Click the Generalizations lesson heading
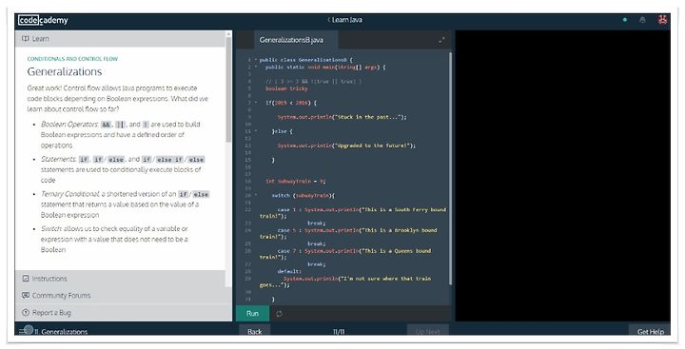Screen dimensions: 685x349 point(65,71)
